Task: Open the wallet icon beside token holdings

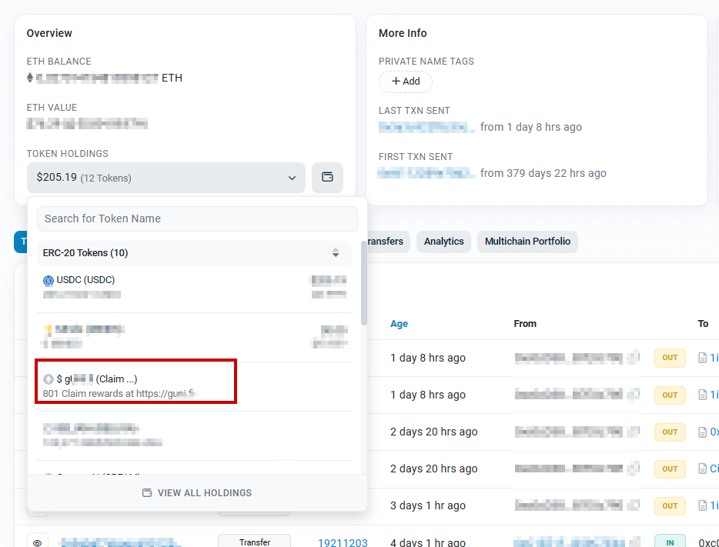Action: click(327, 177)
